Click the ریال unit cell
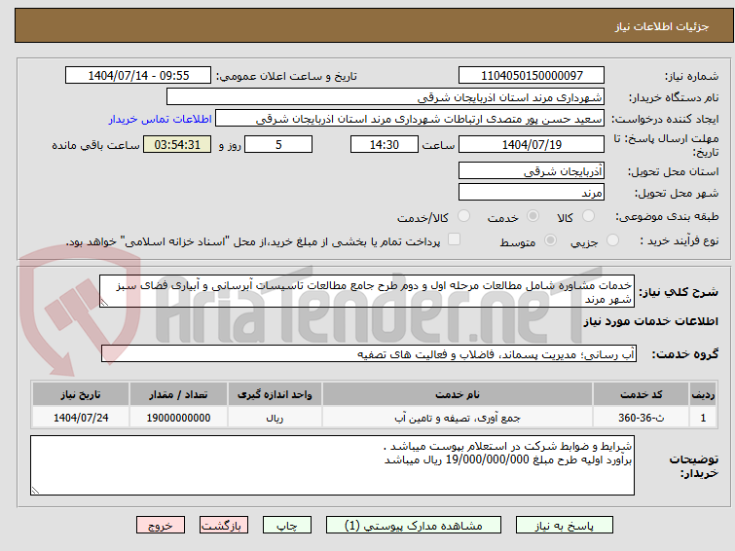Viewport: 735px width, 551px height. pyautogui.click(x=275, y=418)
